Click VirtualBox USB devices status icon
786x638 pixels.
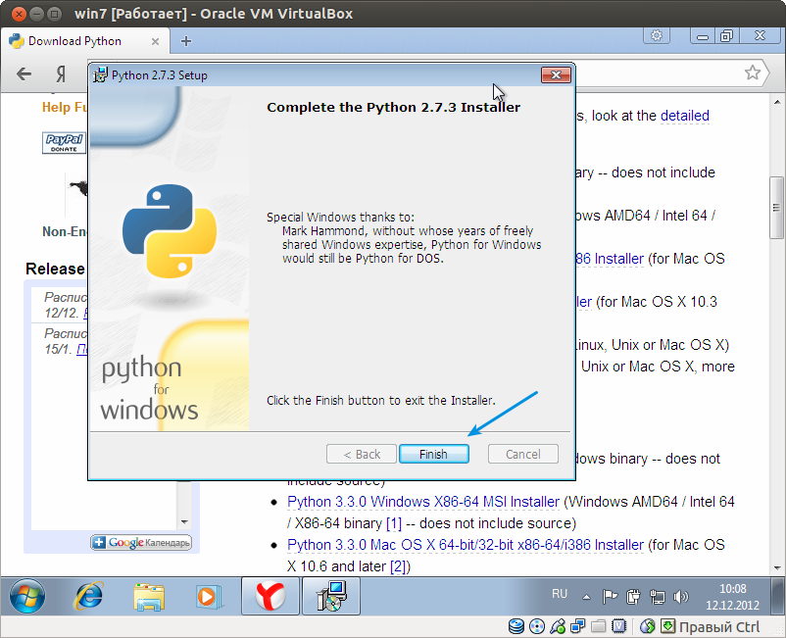pyautogui.click(x=558, y=626)
